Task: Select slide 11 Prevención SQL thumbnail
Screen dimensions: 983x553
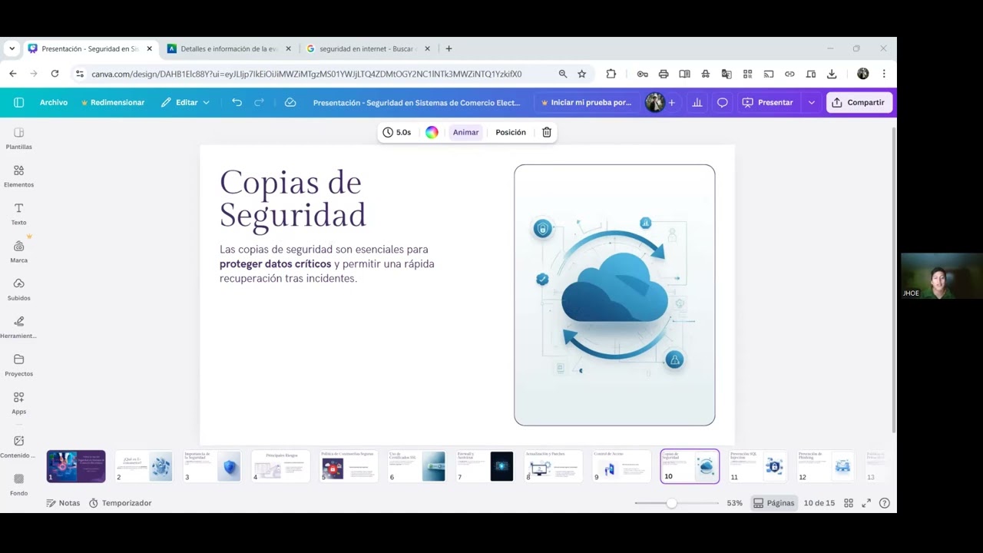Action: click(x=757, y=466)
